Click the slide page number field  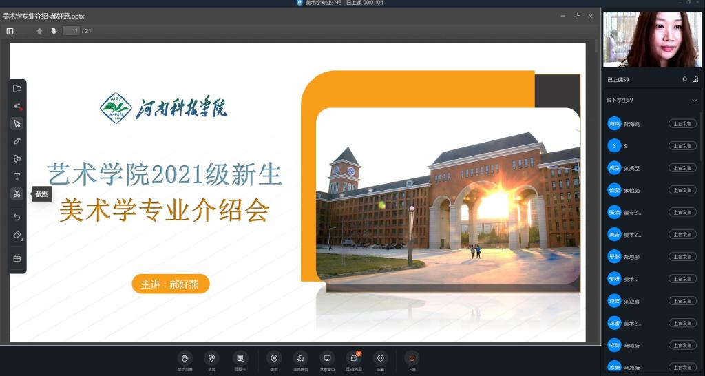pyautogui.click(x=71, y=31)
